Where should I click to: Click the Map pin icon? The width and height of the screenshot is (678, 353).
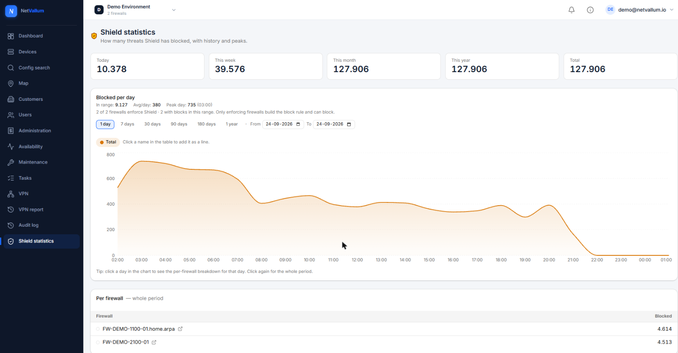point(11,83)
